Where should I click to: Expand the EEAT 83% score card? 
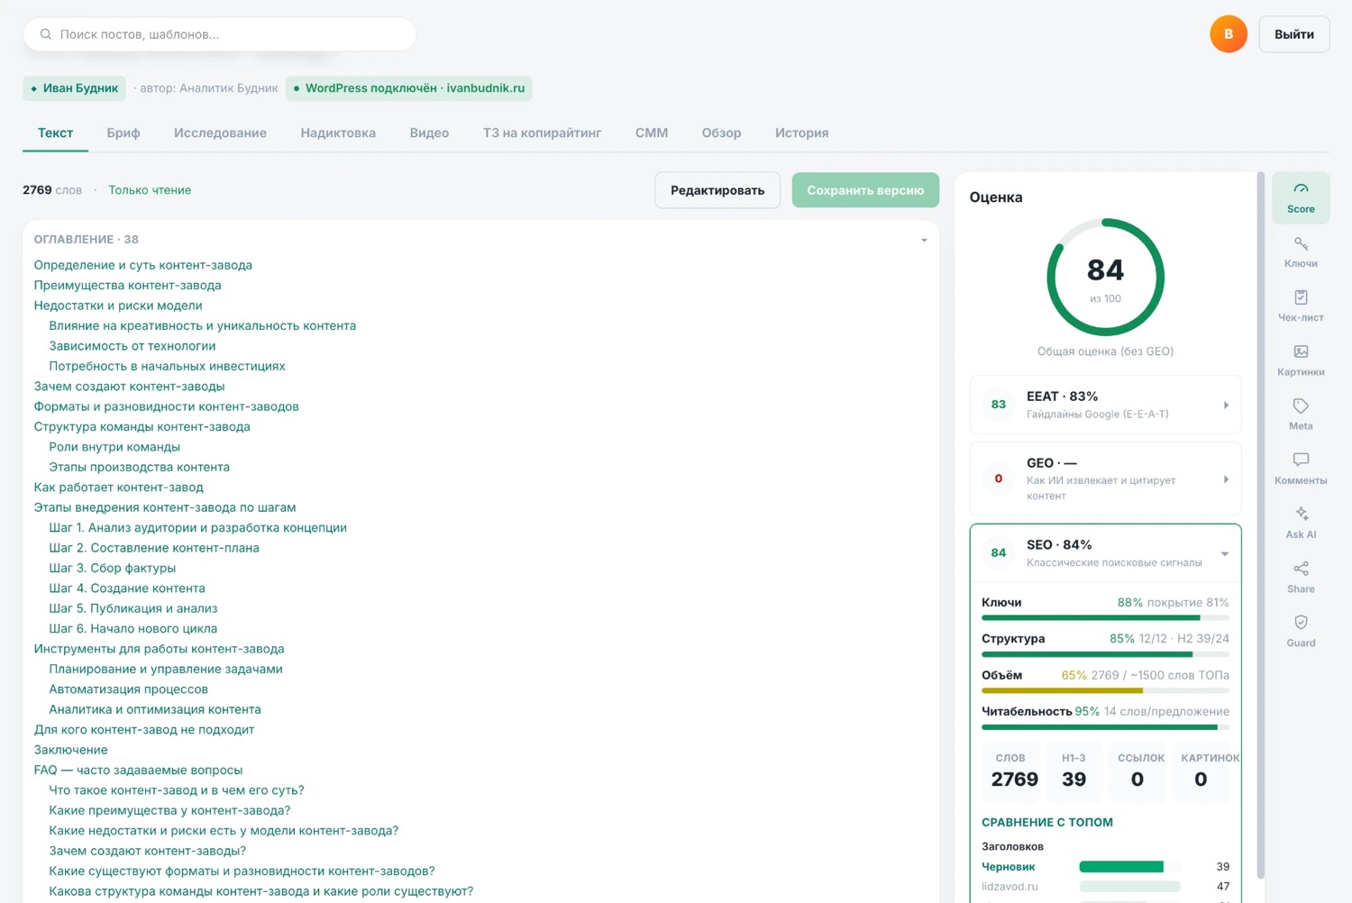click(x=1105, y=405)
